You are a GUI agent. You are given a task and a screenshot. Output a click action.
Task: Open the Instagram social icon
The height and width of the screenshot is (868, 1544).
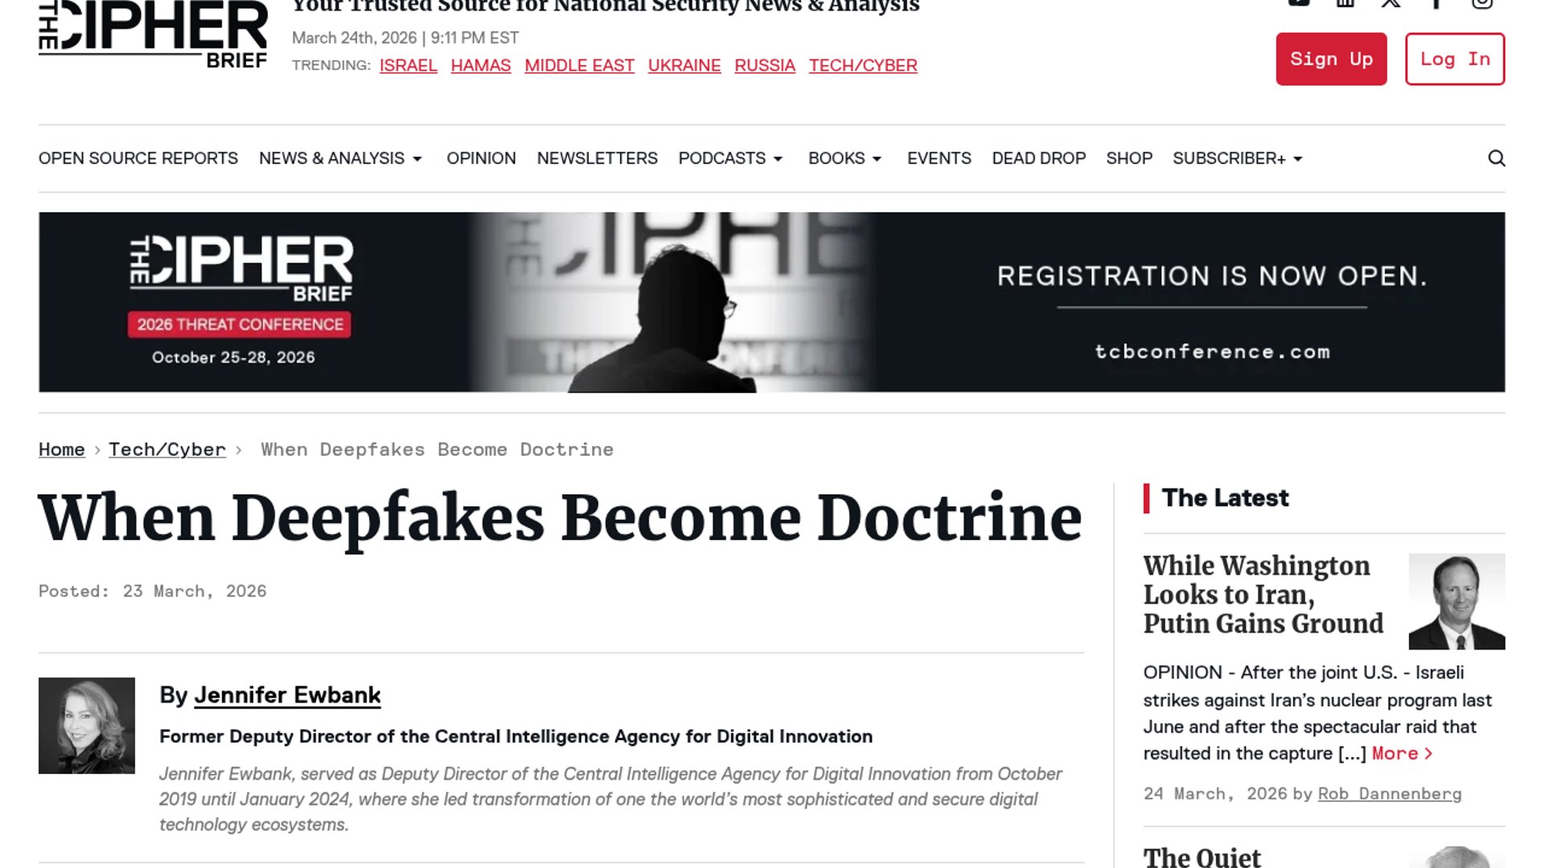tap(1482, 3)
